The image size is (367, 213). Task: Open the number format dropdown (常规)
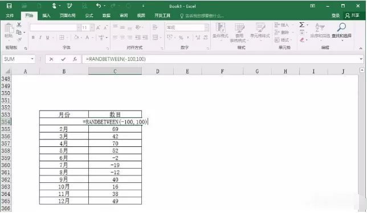(x=206, y=27)
